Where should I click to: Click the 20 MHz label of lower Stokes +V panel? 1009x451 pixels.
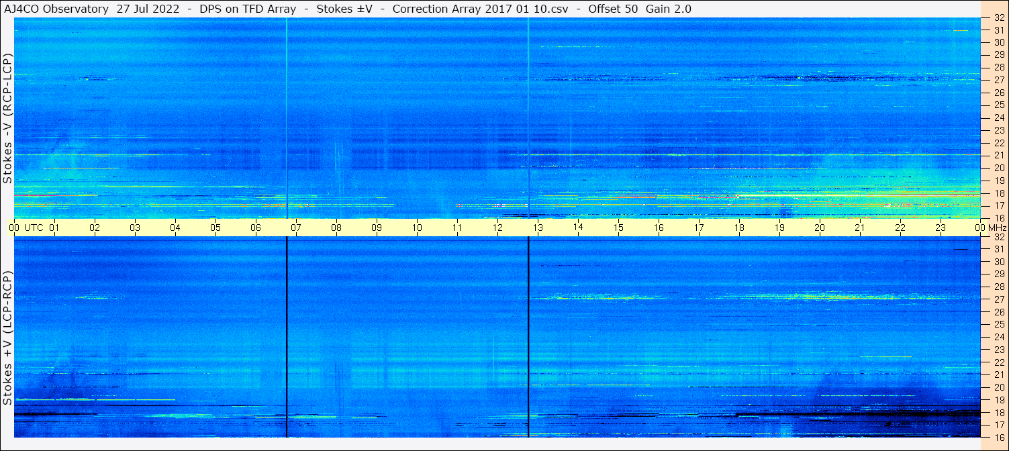point(998,387)
